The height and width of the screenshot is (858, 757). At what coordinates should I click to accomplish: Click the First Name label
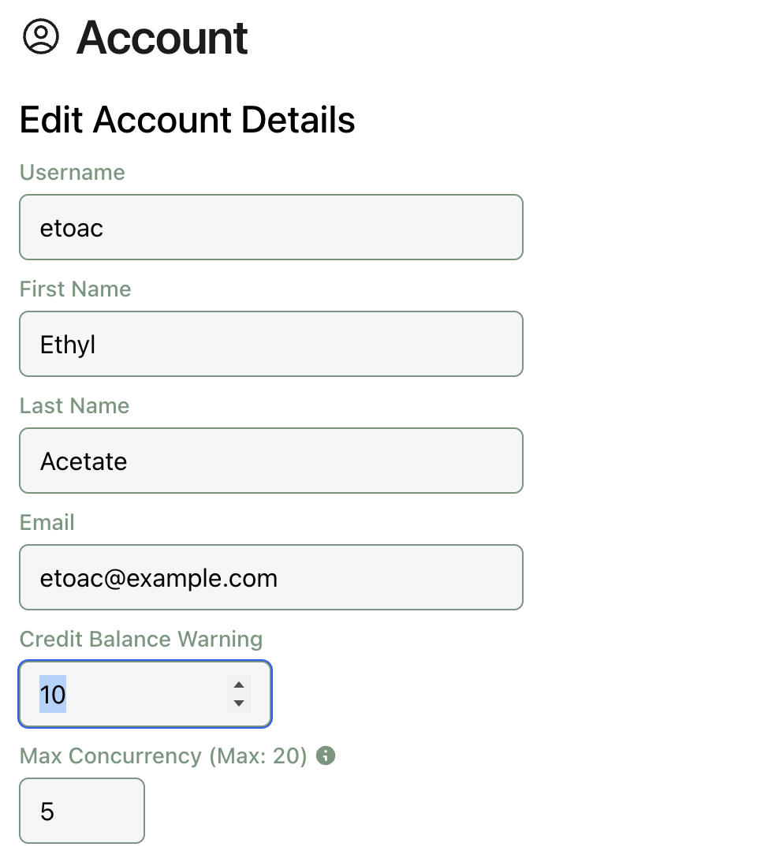pos(75,289)
